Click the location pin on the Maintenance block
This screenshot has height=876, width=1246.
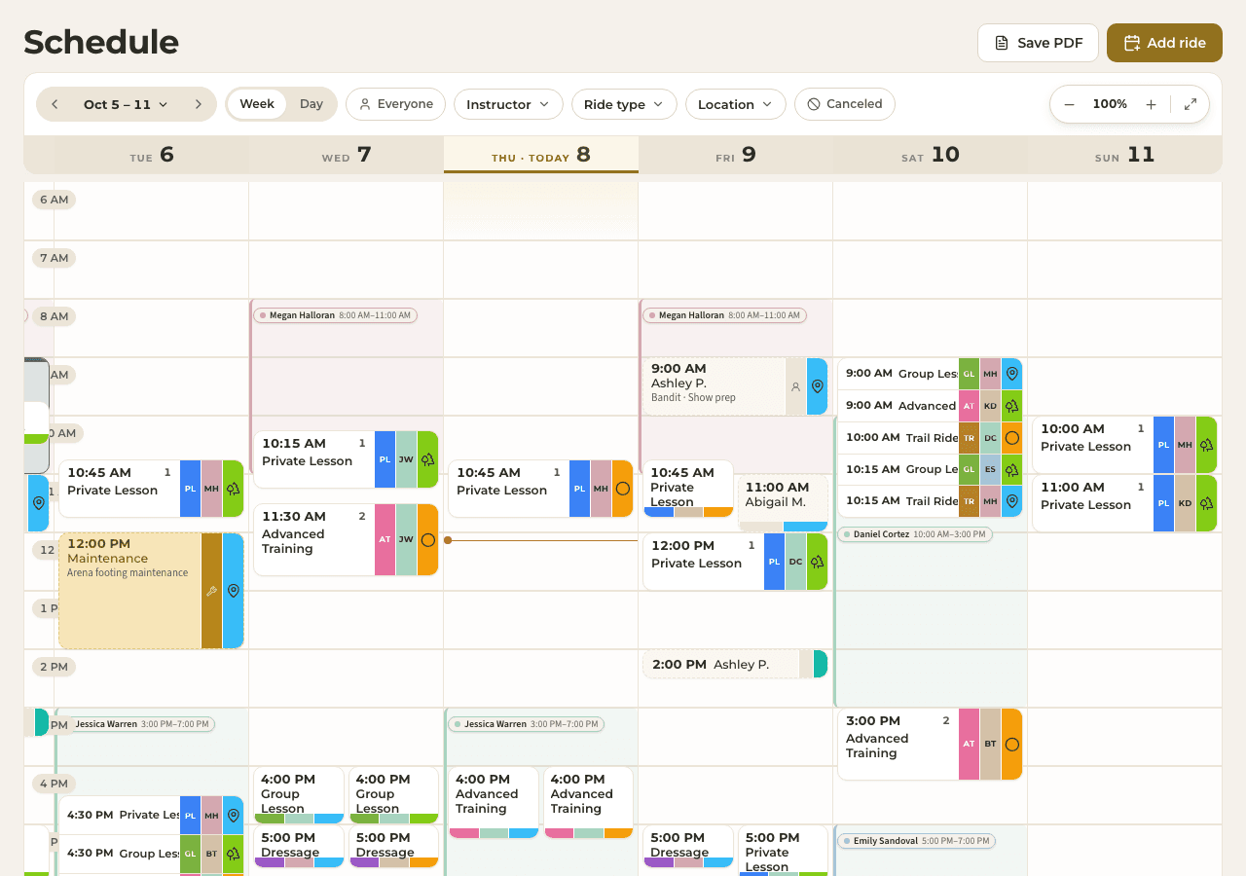click(x=234, y=591)
